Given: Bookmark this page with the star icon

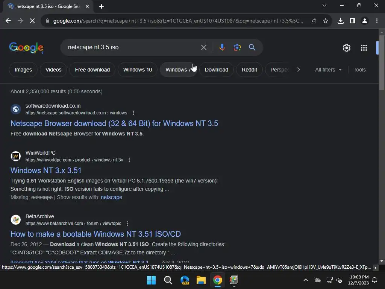Looking at the screenshot, I should (x=325, y=21).
